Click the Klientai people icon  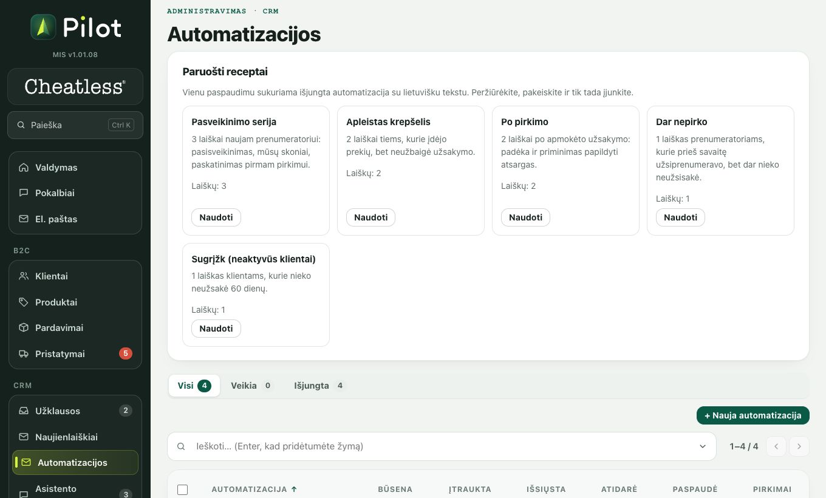point(24,276)
